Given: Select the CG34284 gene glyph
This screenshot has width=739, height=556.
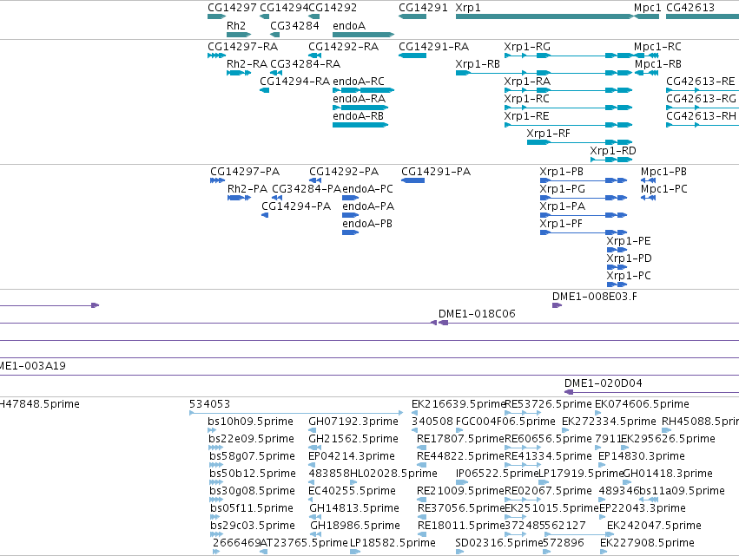Looking at the screenshot, I should point(274,35).
